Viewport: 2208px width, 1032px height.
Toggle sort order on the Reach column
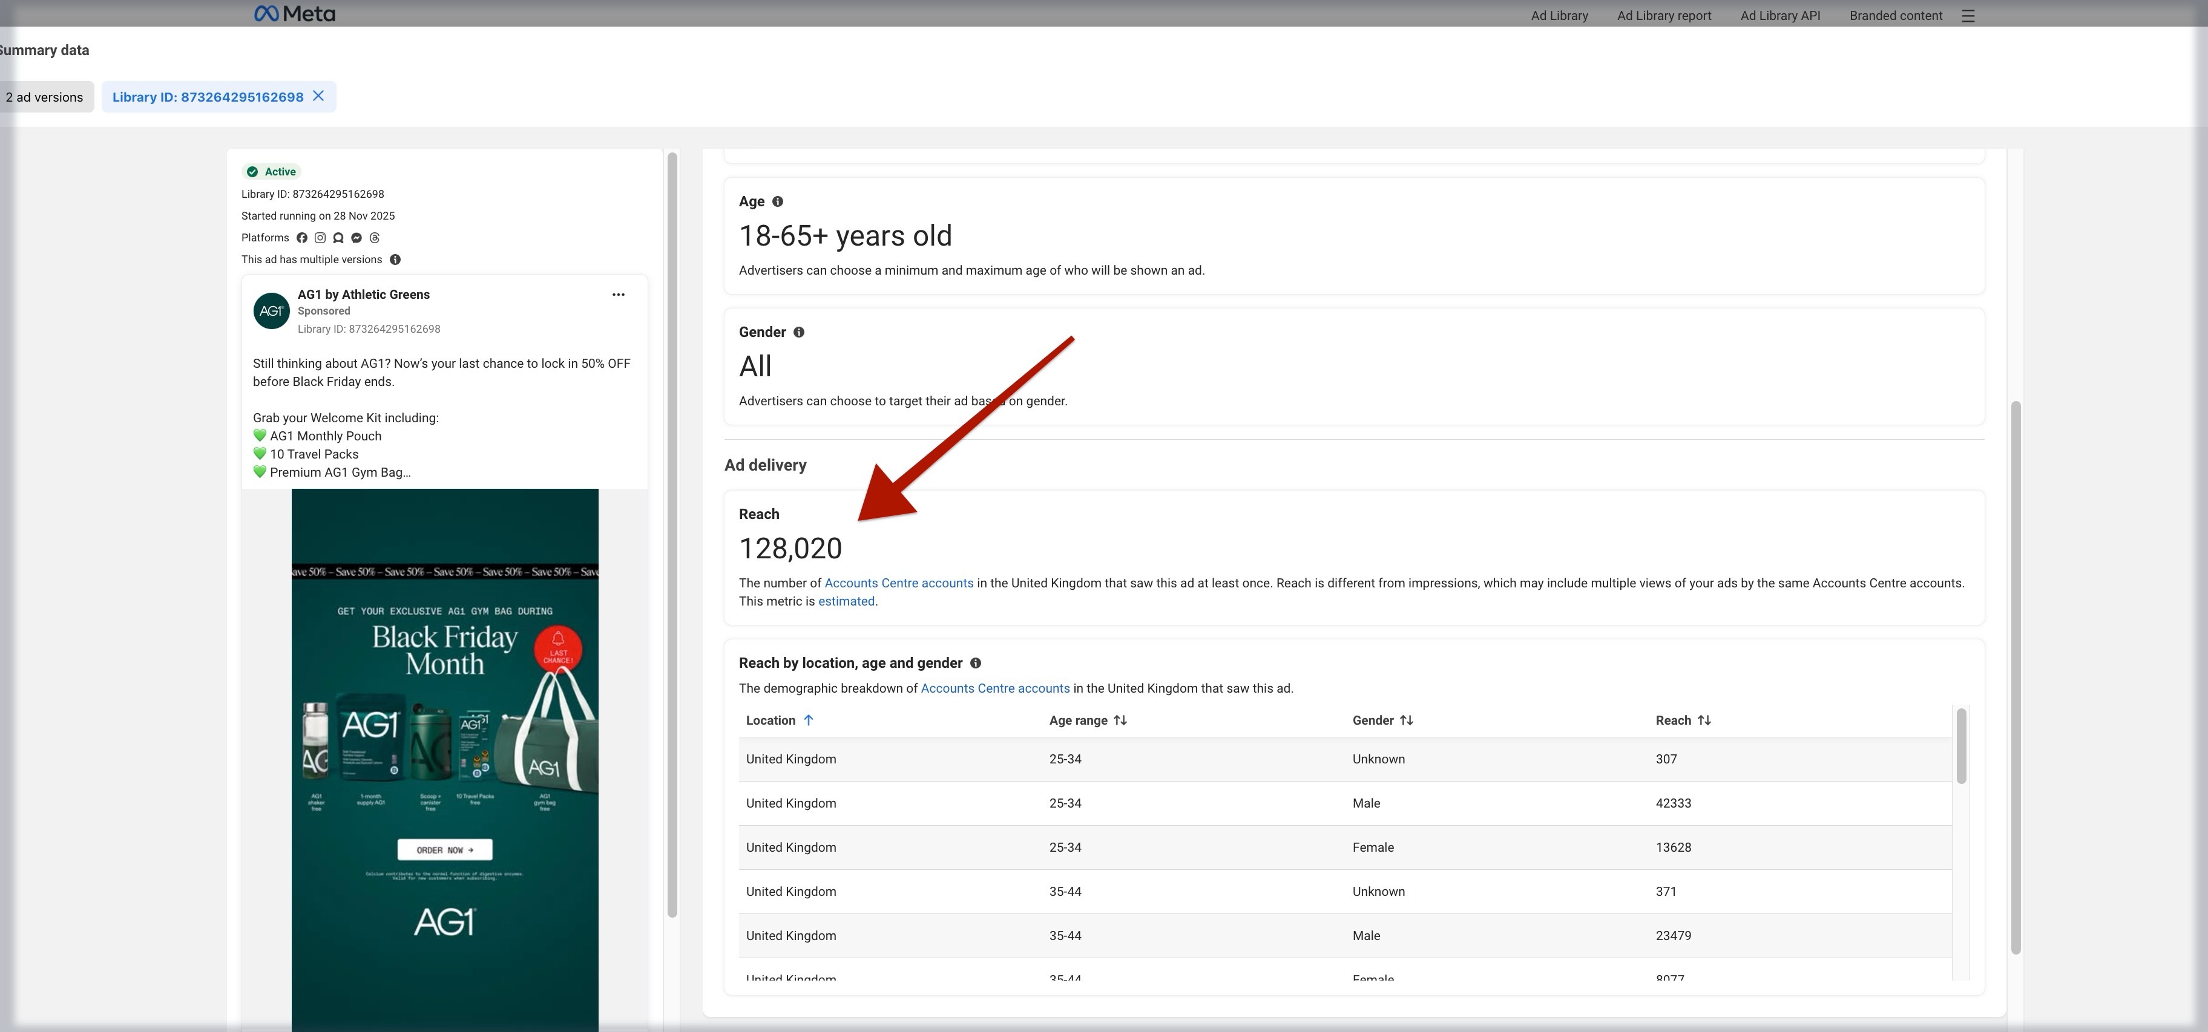[x=1705, y=720]
